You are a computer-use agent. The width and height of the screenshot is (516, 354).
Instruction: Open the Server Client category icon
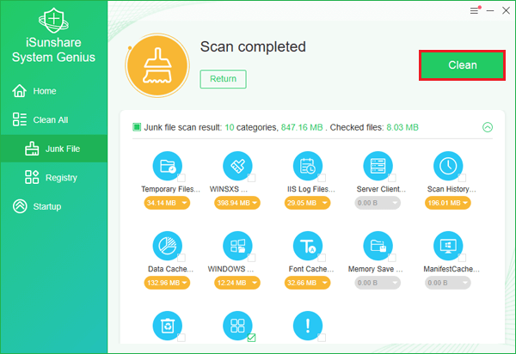[378, 166]
